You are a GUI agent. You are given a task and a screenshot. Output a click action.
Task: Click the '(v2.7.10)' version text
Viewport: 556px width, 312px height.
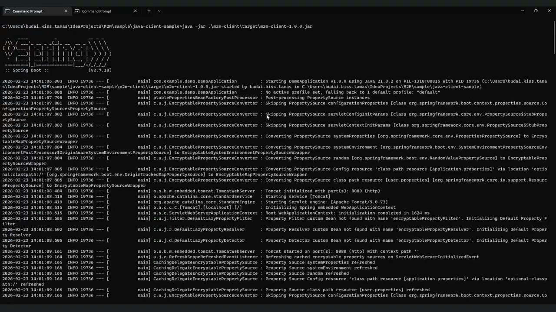[100, 70]
